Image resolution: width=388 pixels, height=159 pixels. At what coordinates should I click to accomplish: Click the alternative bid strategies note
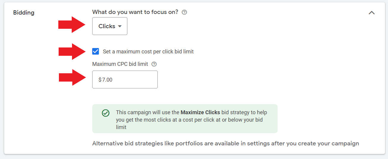pos(226,144)
